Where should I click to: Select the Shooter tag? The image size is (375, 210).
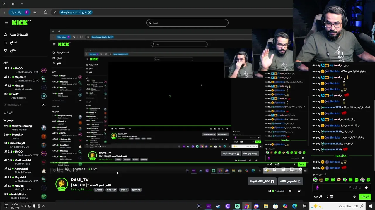(x=111, y=190)
